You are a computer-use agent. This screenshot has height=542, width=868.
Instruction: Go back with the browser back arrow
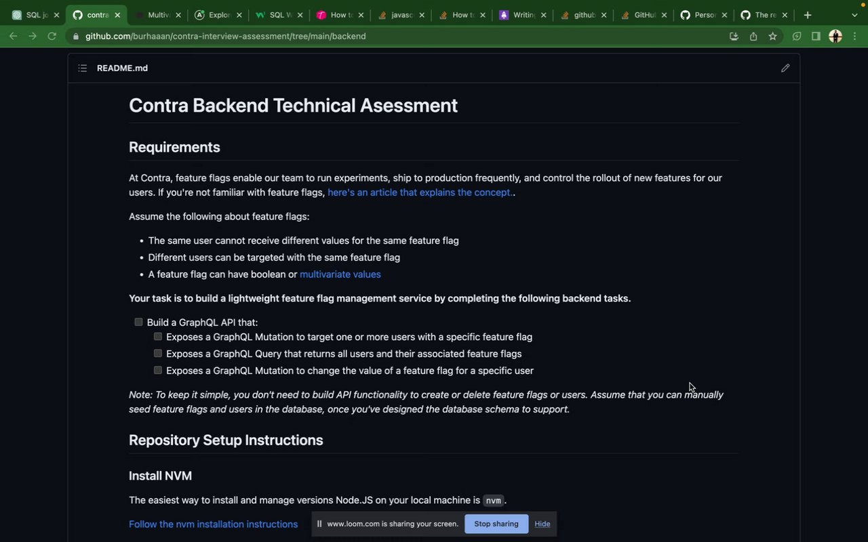13,37
